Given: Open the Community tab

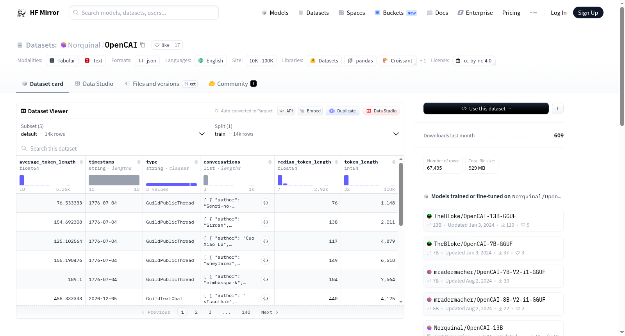Looking at the screenshot, I should point(232,84).
